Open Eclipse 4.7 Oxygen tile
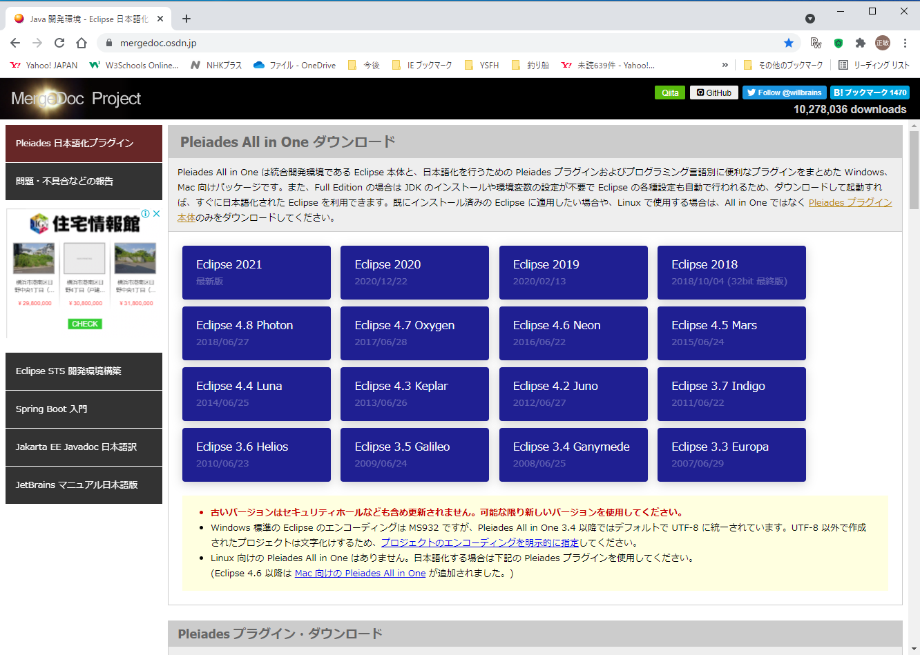The width and height of the screenshot is (920, 655). coord(414,333)
